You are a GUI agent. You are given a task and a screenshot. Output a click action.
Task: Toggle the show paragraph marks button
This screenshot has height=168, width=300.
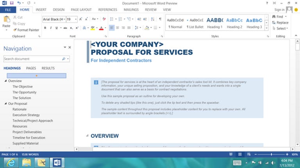click(160, 19)
